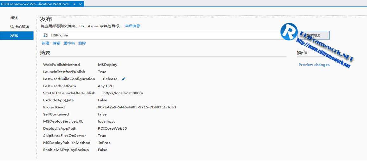
Task: Click the DeployIisAppPath label
Action: click(x=60, y=128)
